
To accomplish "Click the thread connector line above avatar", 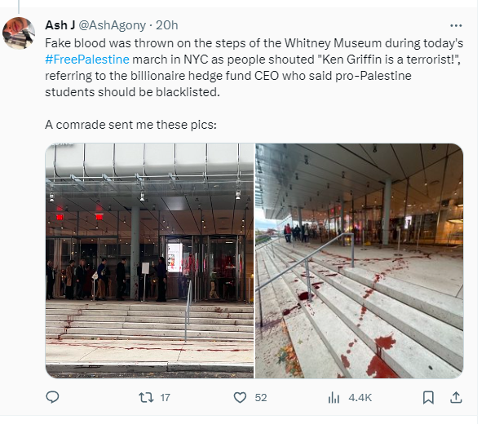I will [19, 7].
